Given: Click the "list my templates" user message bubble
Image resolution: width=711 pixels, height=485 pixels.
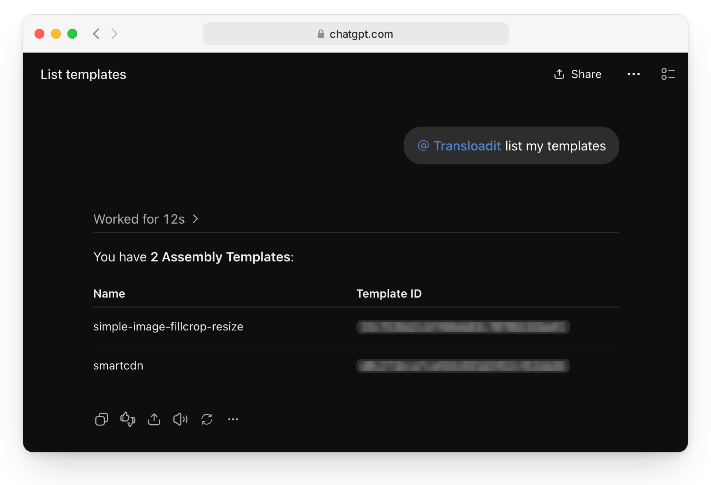Looking at the screenshot, I should coord(511,145).
